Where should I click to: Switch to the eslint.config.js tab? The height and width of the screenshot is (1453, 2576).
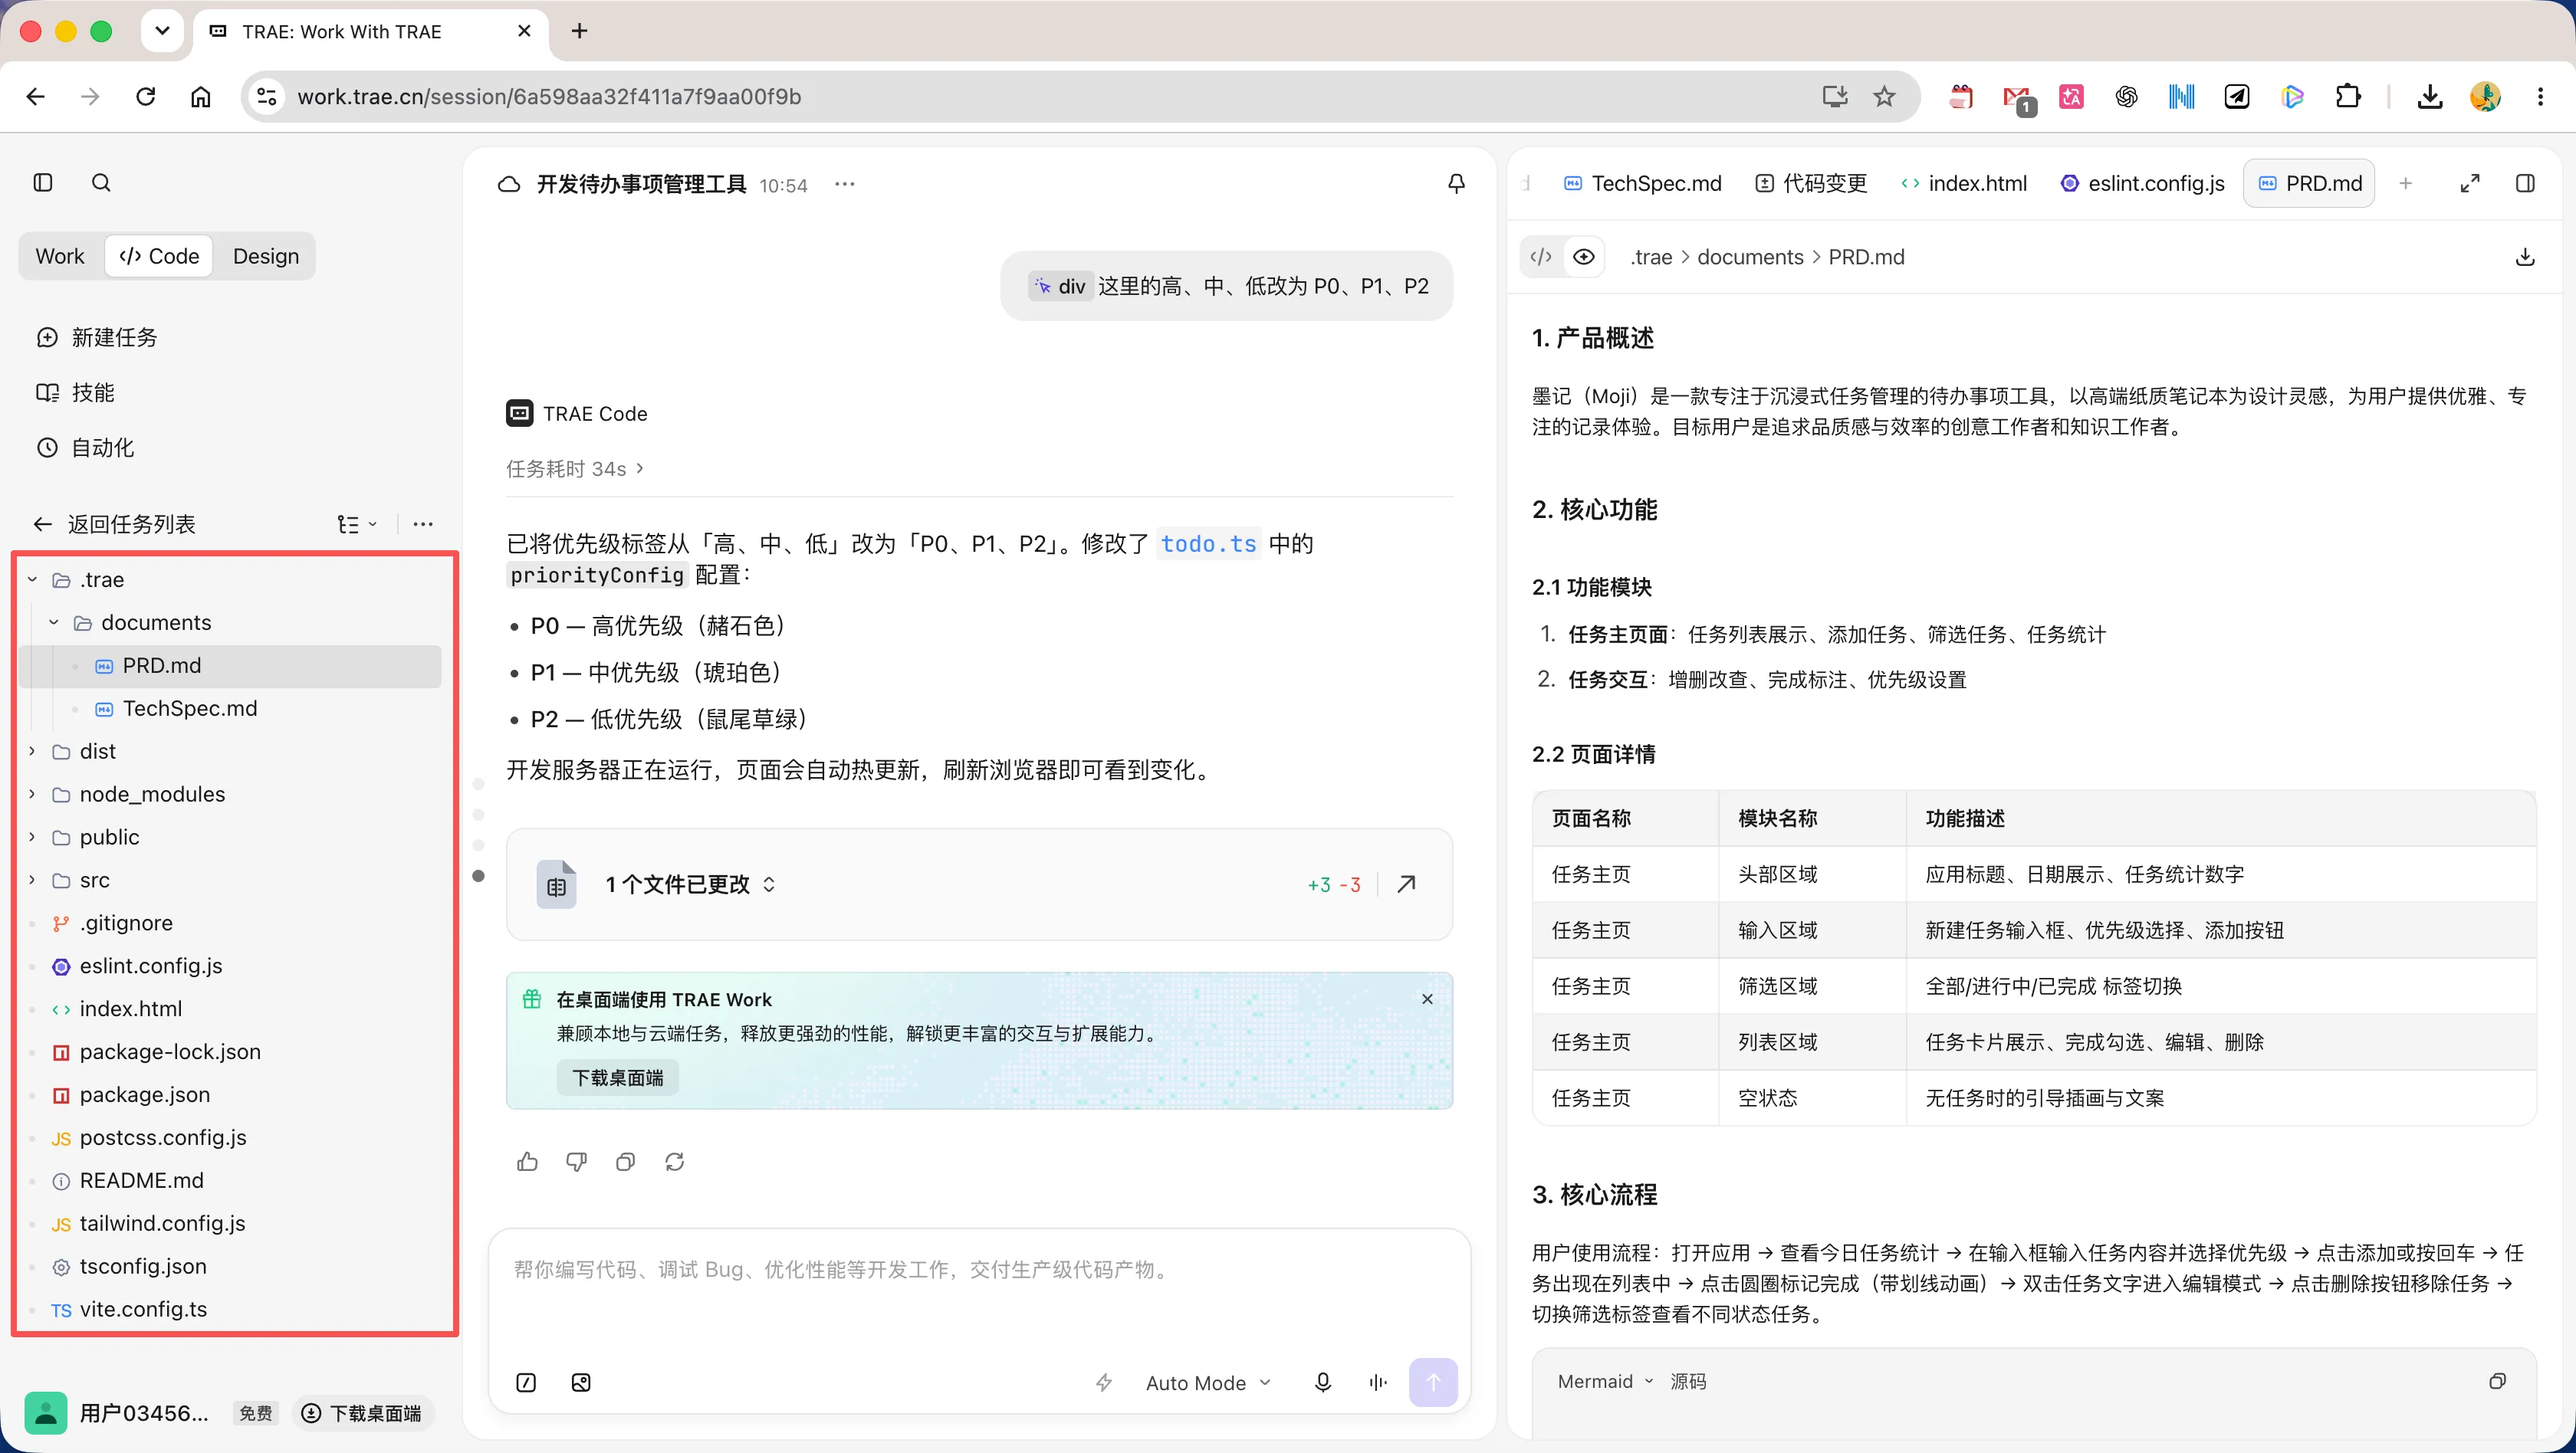coord(2142,184)
